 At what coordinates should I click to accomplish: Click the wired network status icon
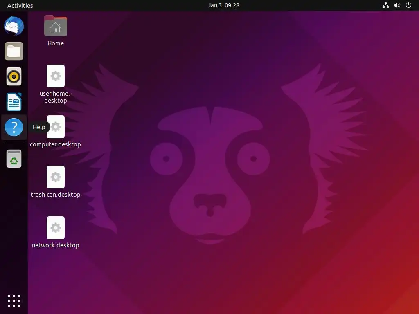pos(385,5)
